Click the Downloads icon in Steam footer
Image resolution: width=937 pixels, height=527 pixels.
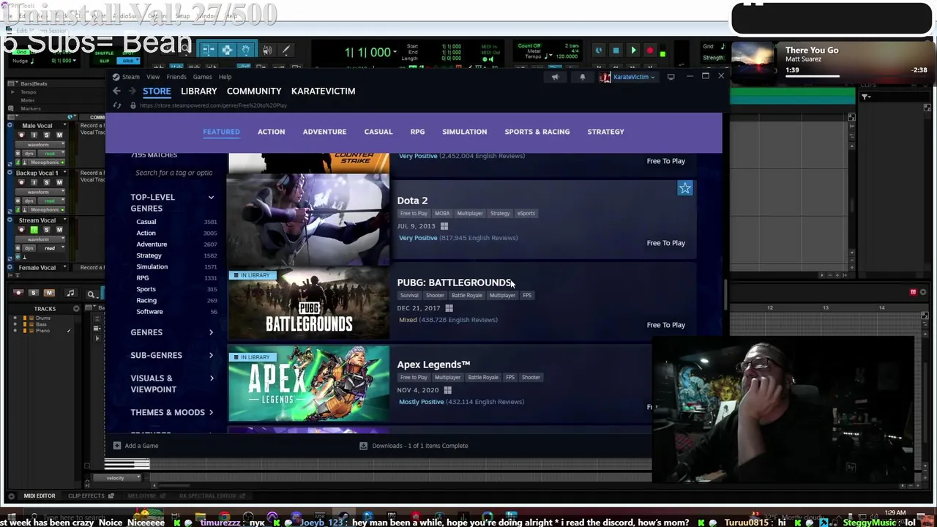[363, 446]
